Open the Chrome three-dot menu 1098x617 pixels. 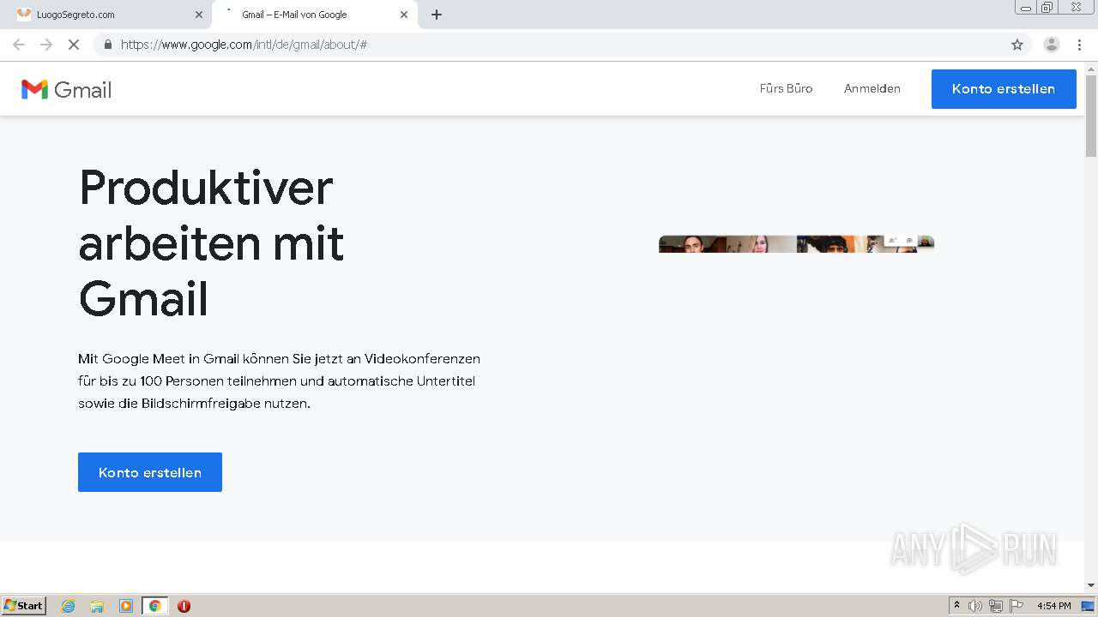coord(1079,45)
